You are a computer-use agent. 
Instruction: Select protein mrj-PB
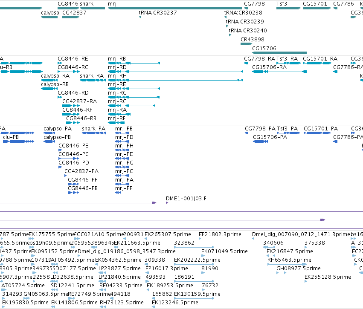pyautogui.click(x=122, y=133)
